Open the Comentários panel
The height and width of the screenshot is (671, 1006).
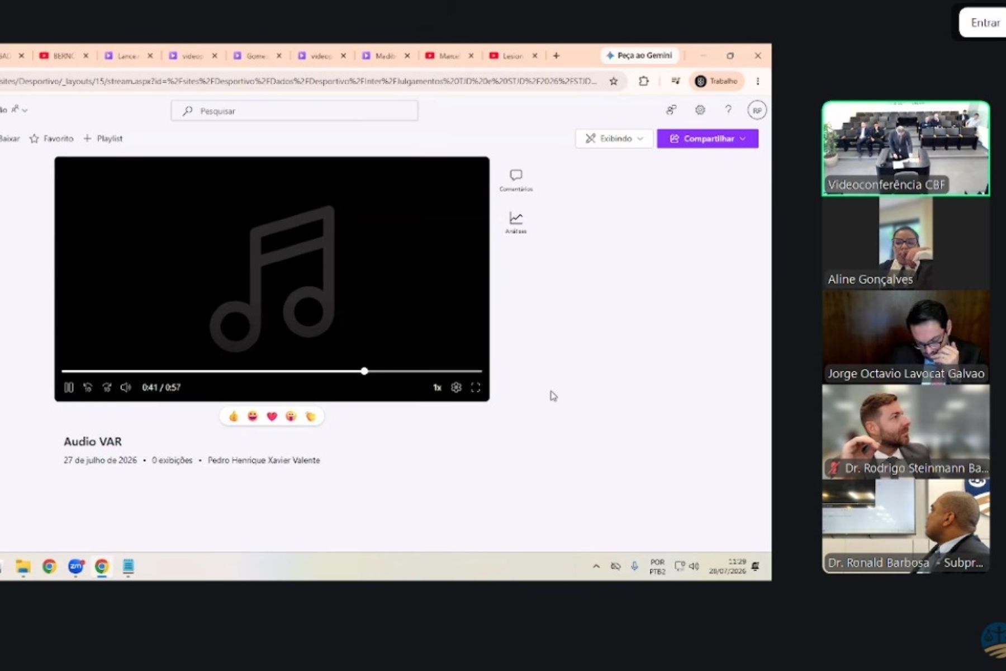[516, 181]
